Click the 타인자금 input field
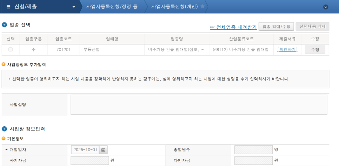This screenshot has height=168, width=339. tap(253, 160)
